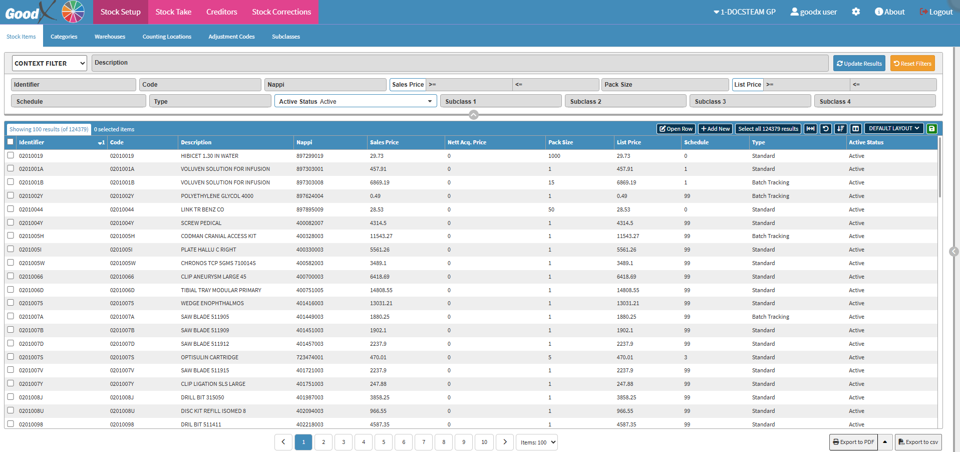Click the column chooser icon
This screenshot has width=960, height=452.
tap(856, 129)
